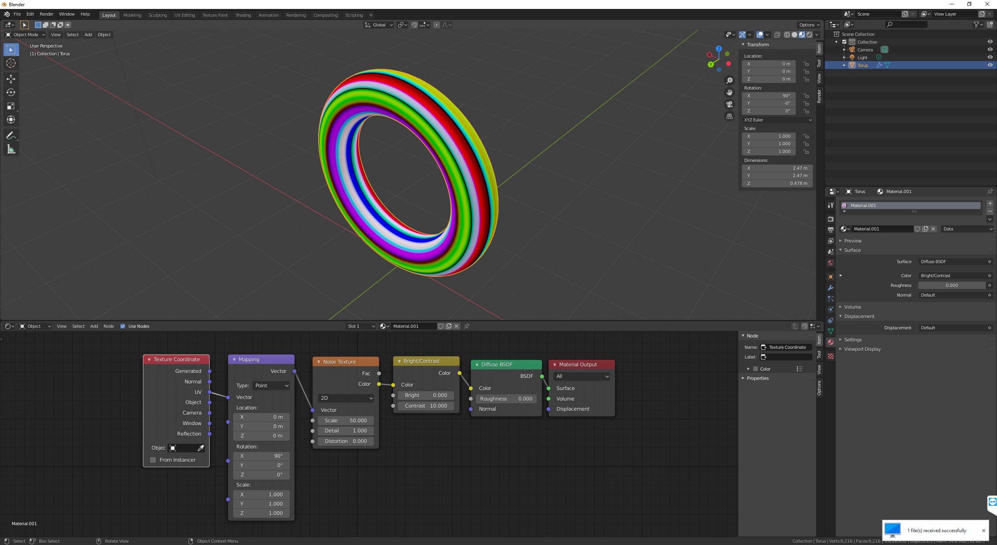
Task: Toggle camera view icon in viewport
Action: pos(729,104)
